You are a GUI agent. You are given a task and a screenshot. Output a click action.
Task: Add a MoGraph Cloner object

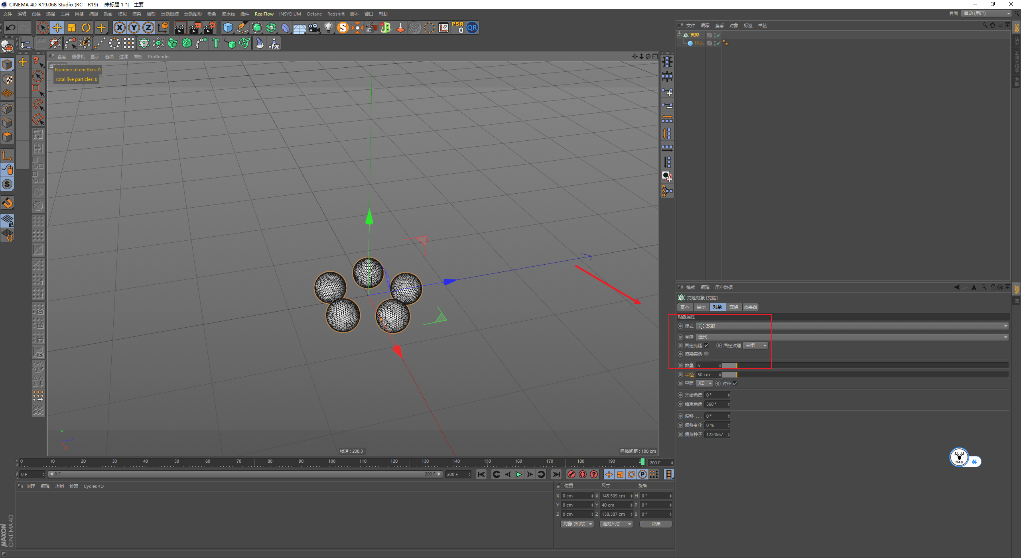tap(144, 43)
